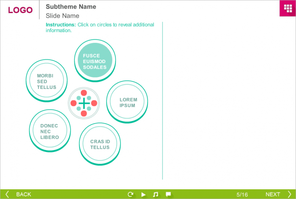Open the grid menu icon
Image resolution: width=296 pixels, height=199 pixels.
click(x=288, y=8)
